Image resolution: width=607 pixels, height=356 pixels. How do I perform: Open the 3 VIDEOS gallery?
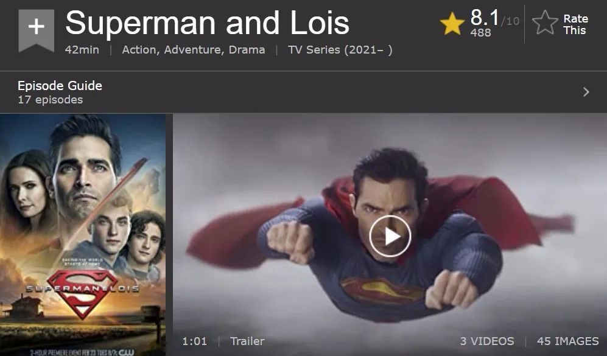coord(487,341)
